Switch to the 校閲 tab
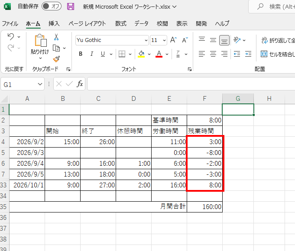Viewport: 295px width, 251px height. 162,23
